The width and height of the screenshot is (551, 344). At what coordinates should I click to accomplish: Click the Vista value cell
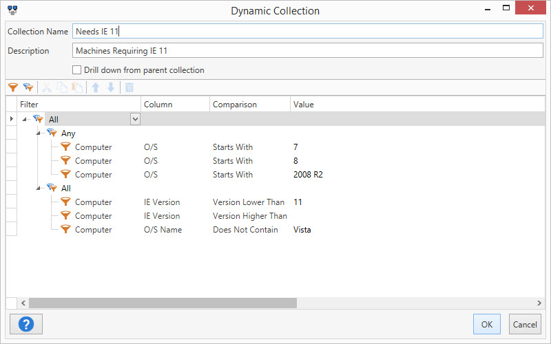point(302,230)
